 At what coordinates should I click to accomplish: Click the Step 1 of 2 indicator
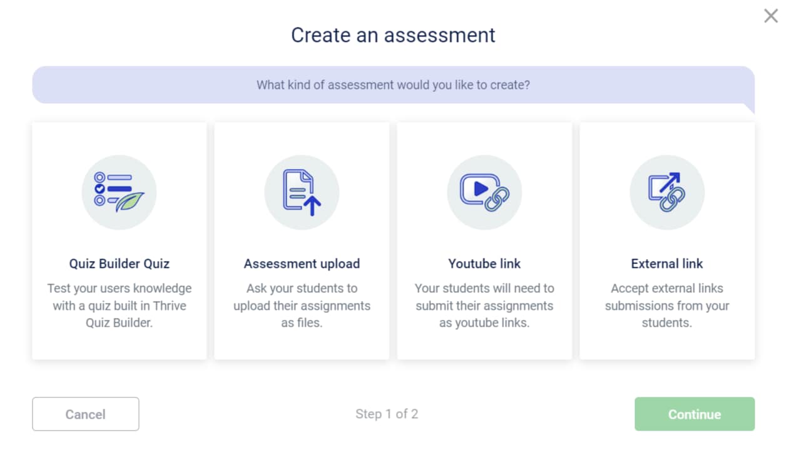387,414
